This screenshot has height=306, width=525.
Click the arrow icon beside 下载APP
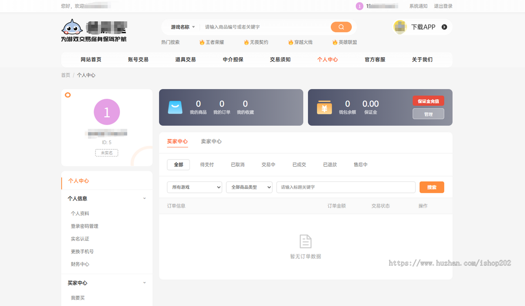444,27
